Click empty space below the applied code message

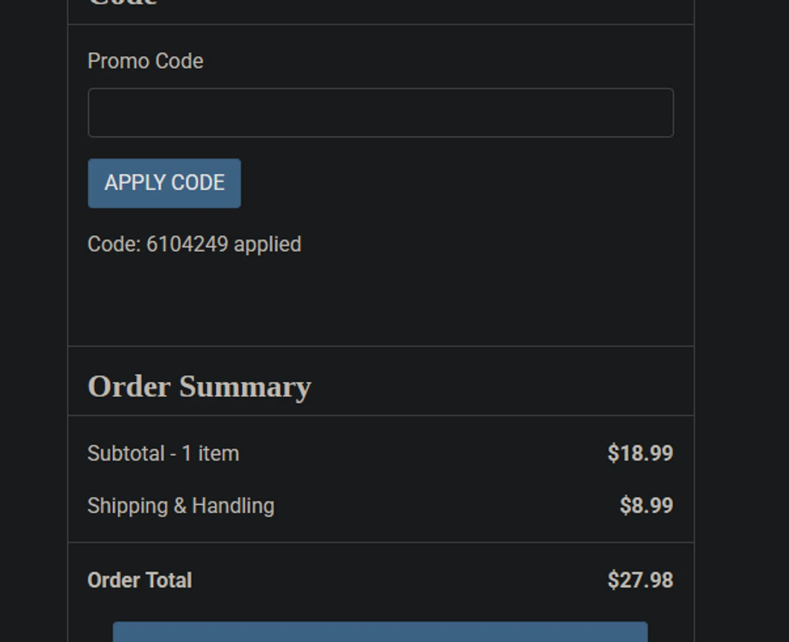(381, 300)
